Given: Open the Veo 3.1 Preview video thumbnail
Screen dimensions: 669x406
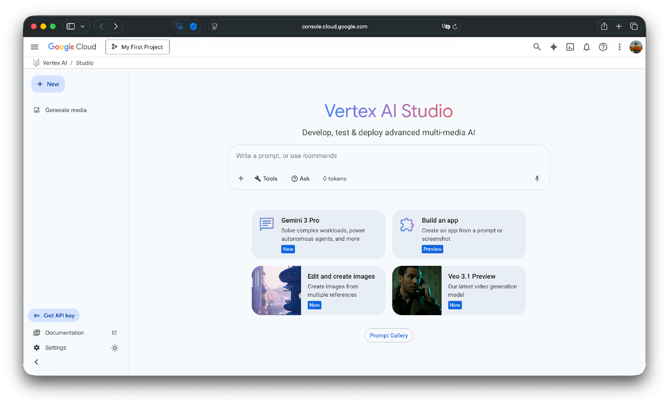Looking at the screenshot, I should tap(416, 290).
